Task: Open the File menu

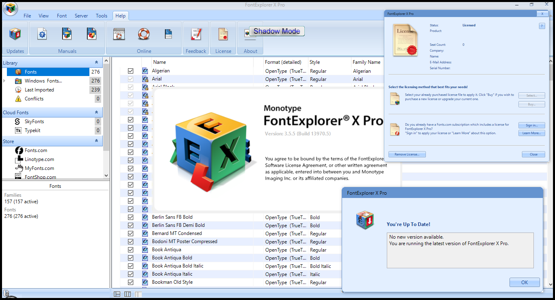Action: tap(27, 16)
